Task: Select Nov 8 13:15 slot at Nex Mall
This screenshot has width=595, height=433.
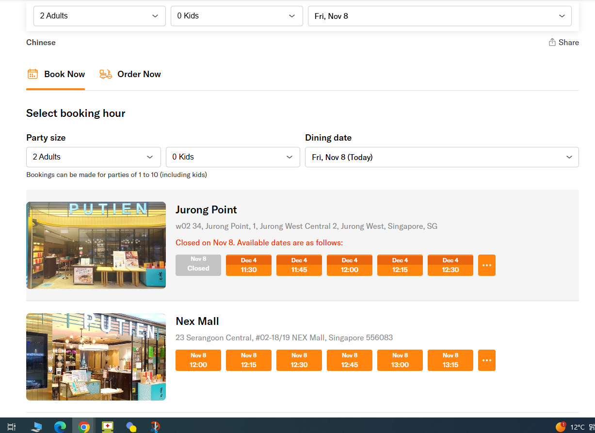Action: click(450, 360)
